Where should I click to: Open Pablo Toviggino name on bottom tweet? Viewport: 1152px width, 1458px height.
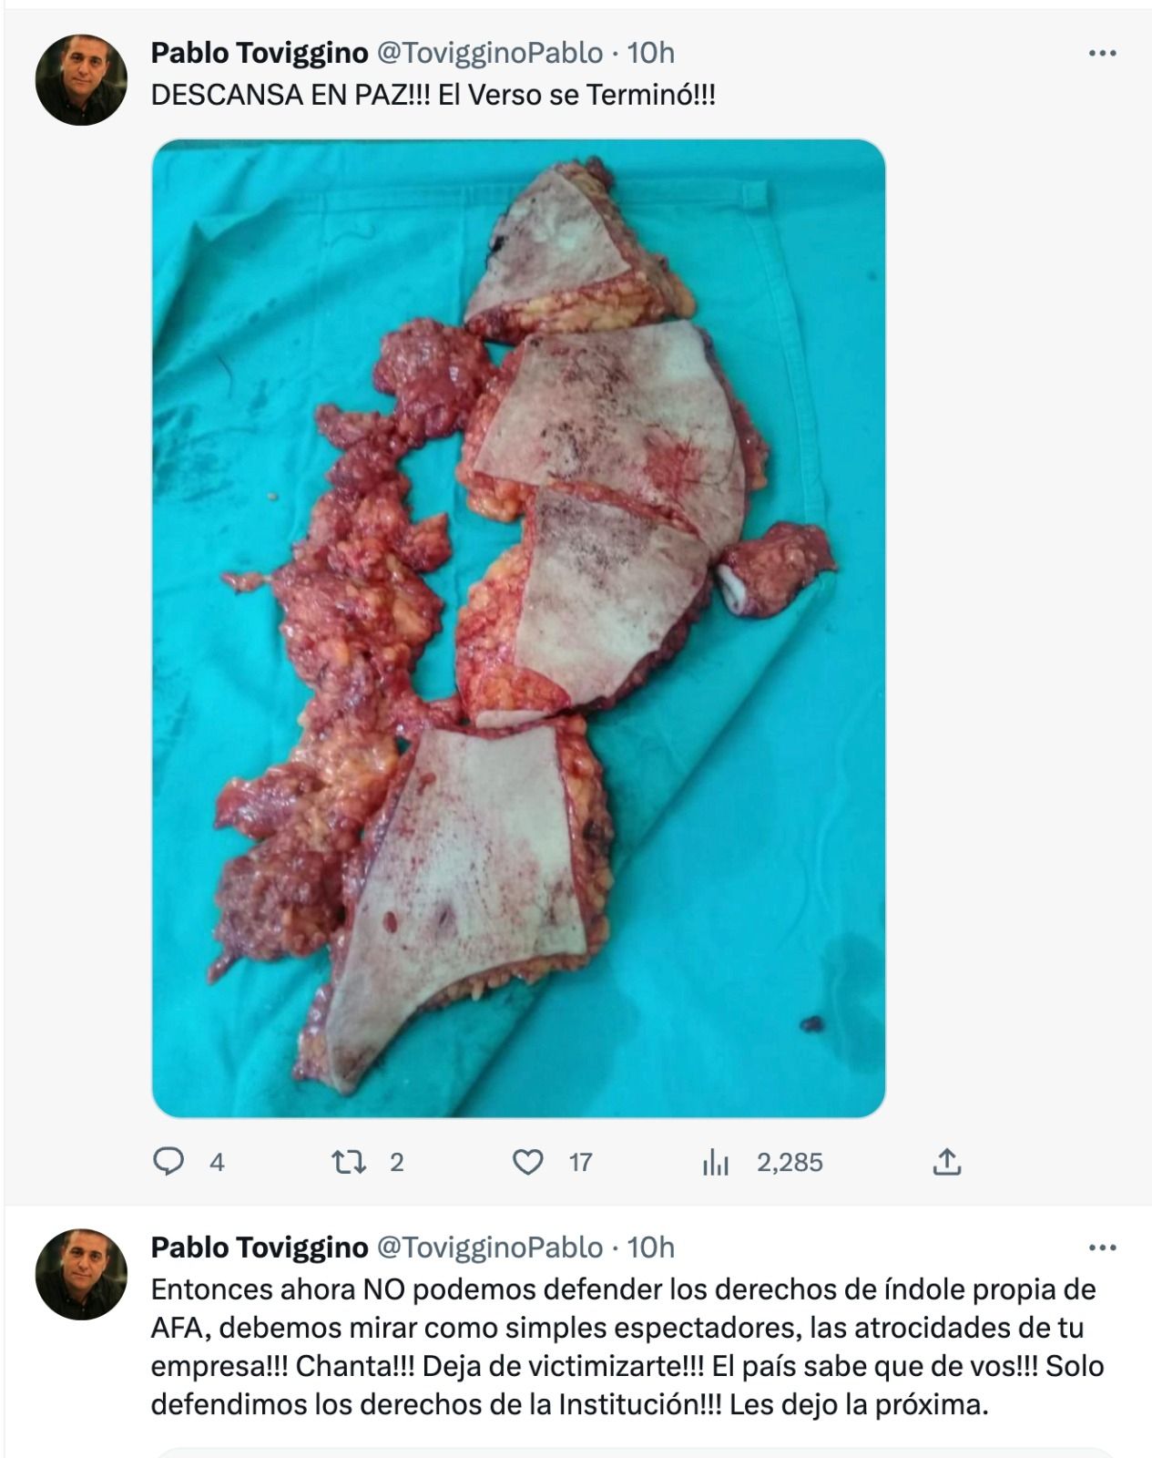pyautogui.click(x=259, y=1248)
